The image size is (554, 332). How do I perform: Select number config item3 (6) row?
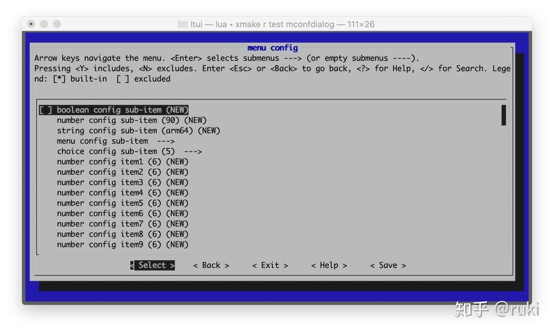pyautogui.click(x=122, y=183)
